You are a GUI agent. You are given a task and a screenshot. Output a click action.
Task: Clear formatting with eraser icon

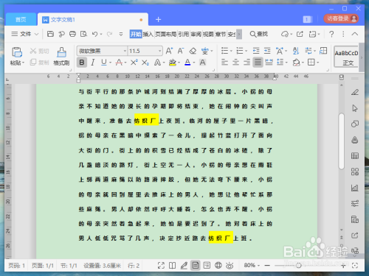click(x=193, y=51)
